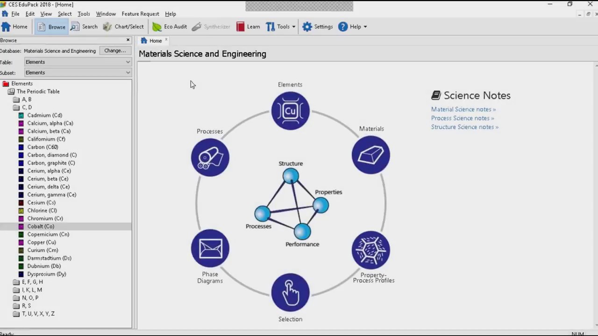The width and height of the screenshot is (598, 336).
Task: Click the Properties node sphere
Action: pyautogui.click(x=320, y=205)
